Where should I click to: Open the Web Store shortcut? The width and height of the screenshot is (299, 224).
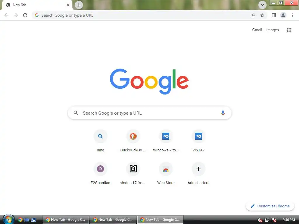pos(166,174)
